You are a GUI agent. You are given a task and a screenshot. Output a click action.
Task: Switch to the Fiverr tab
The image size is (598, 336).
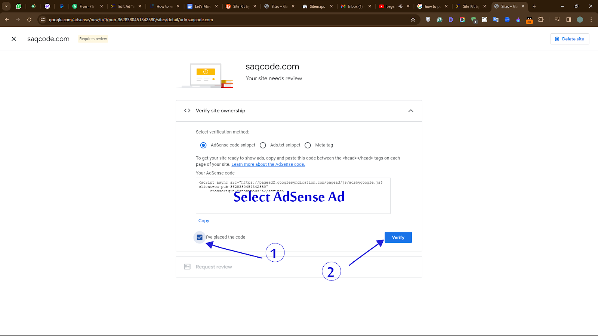87,6
